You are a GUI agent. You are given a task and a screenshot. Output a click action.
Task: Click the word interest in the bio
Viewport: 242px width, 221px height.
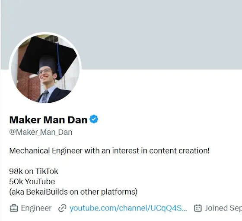(x=126, y=151)
